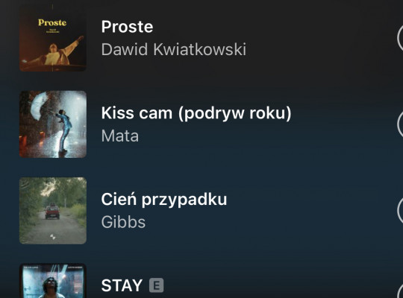Click the explicit E badge next to STAY

click(x=157, y=285)
